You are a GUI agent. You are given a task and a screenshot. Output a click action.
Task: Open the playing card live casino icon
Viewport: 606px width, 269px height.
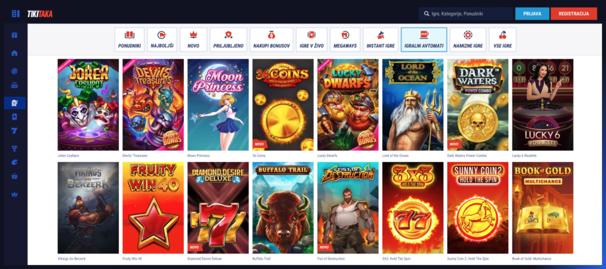click(14, 117)
